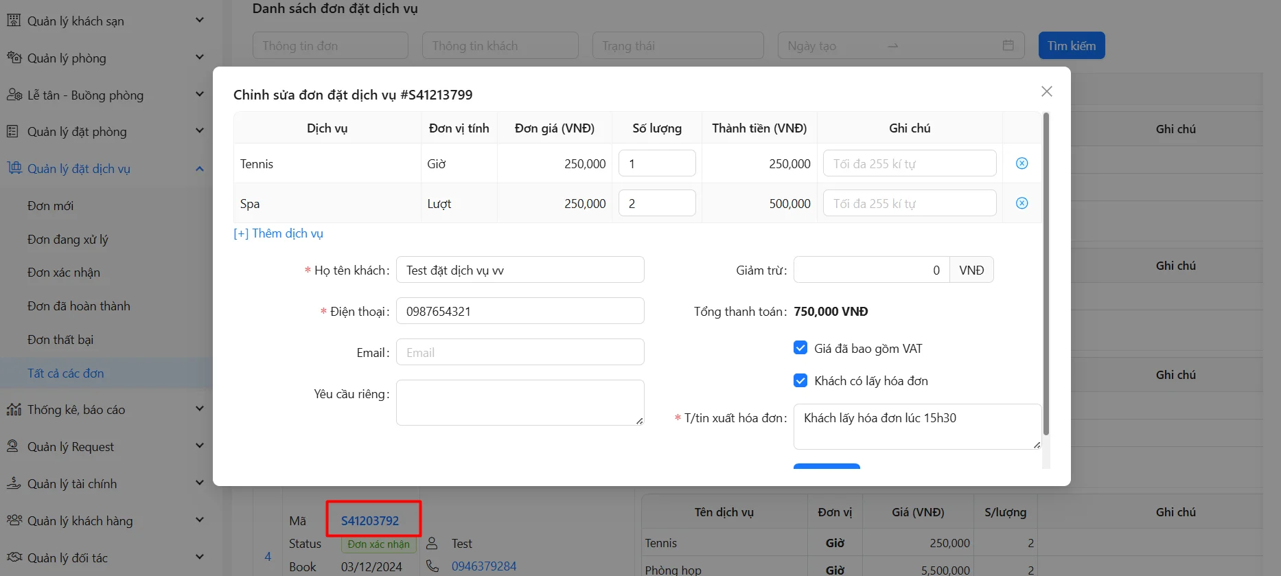
Task: Click the Quản lý khách sạn building icon
Action: pos(13,21)
